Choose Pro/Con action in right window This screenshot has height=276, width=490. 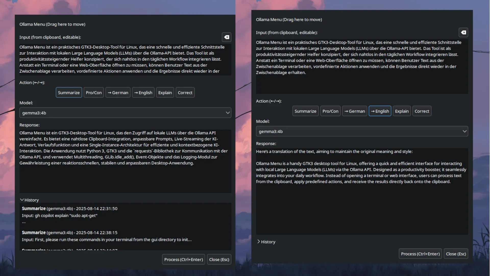tap(330, 111)
